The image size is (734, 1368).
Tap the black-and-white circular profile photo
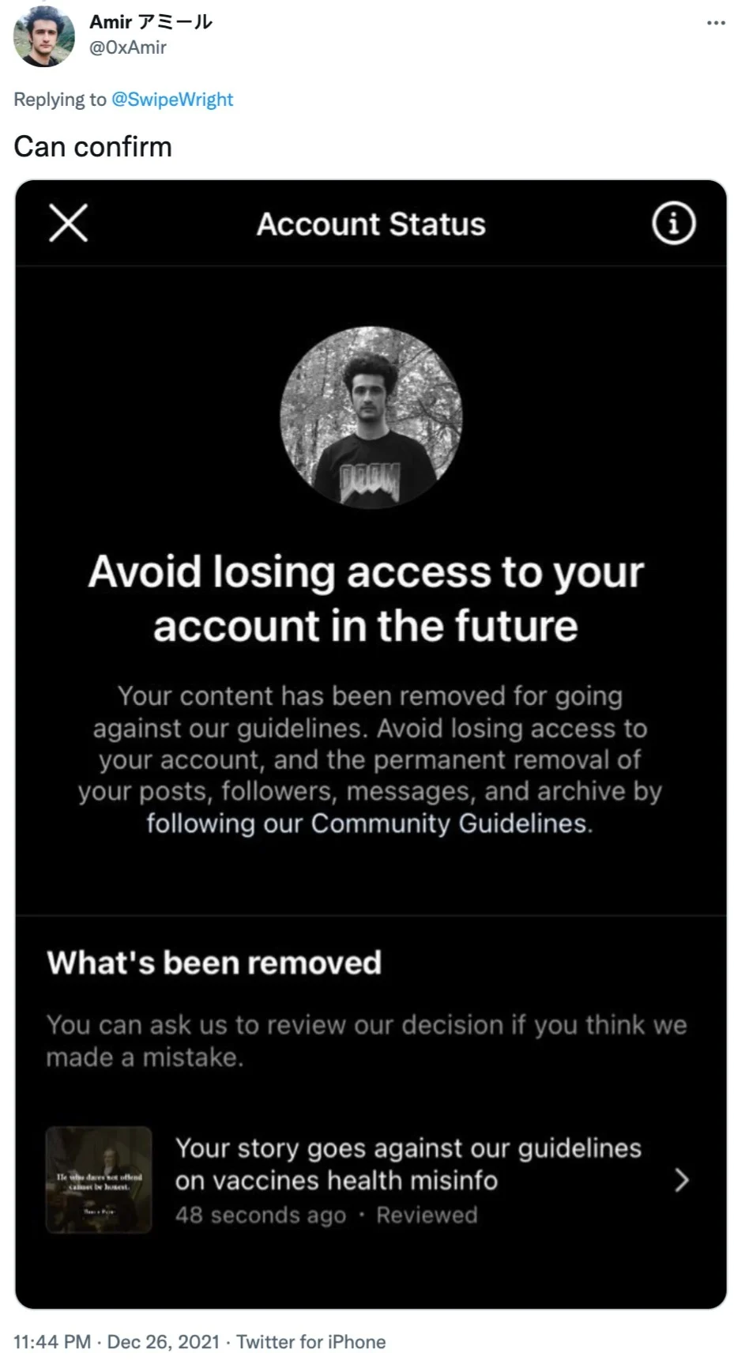tap(371, 417)
